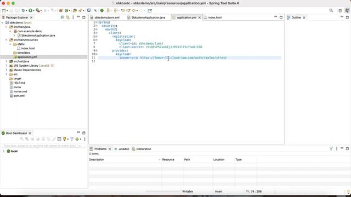Click the Run External Tools icon
351x197 pixels.
(38, 10)
